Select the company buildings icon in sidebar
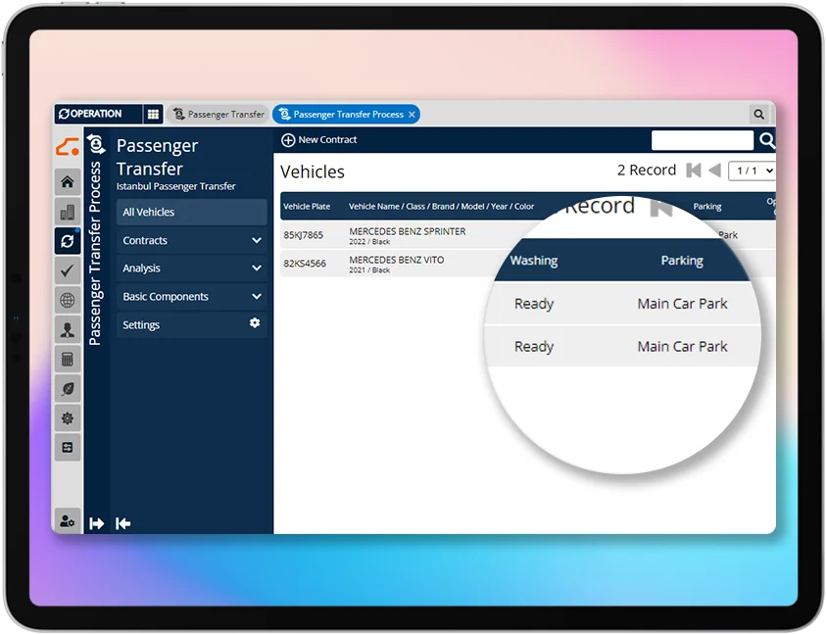 pos(67,212)
